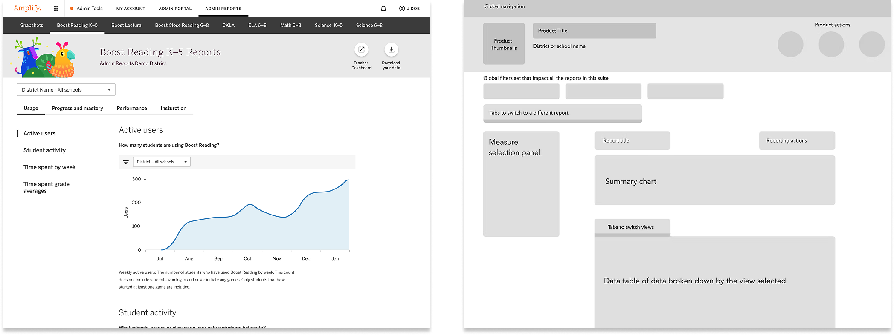The image size is (894, 335).
Task: Click the Boost Reading K–5 Reports title
Action: [160, 52]
